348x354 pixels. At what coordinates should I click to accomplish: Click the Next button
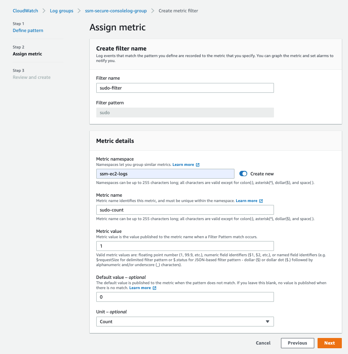(329, 343)
